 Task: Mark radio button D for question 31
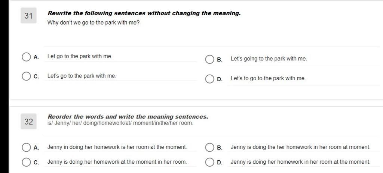tap(209, 79)
